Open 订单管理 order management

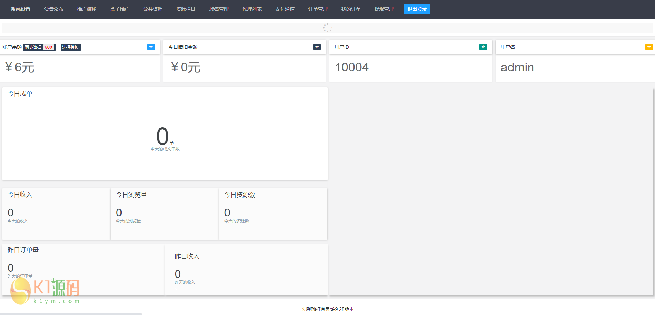point(318,9)
